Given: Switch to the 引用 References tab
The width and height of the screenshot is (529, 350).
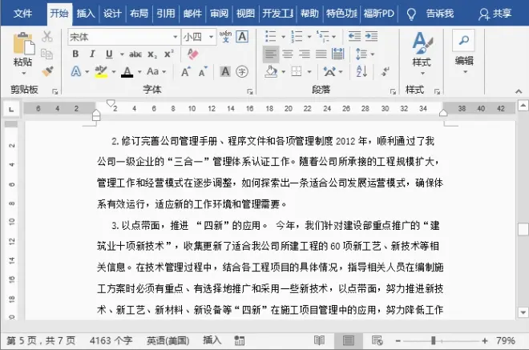Looking at the screenshot, I should click(166, 14).
